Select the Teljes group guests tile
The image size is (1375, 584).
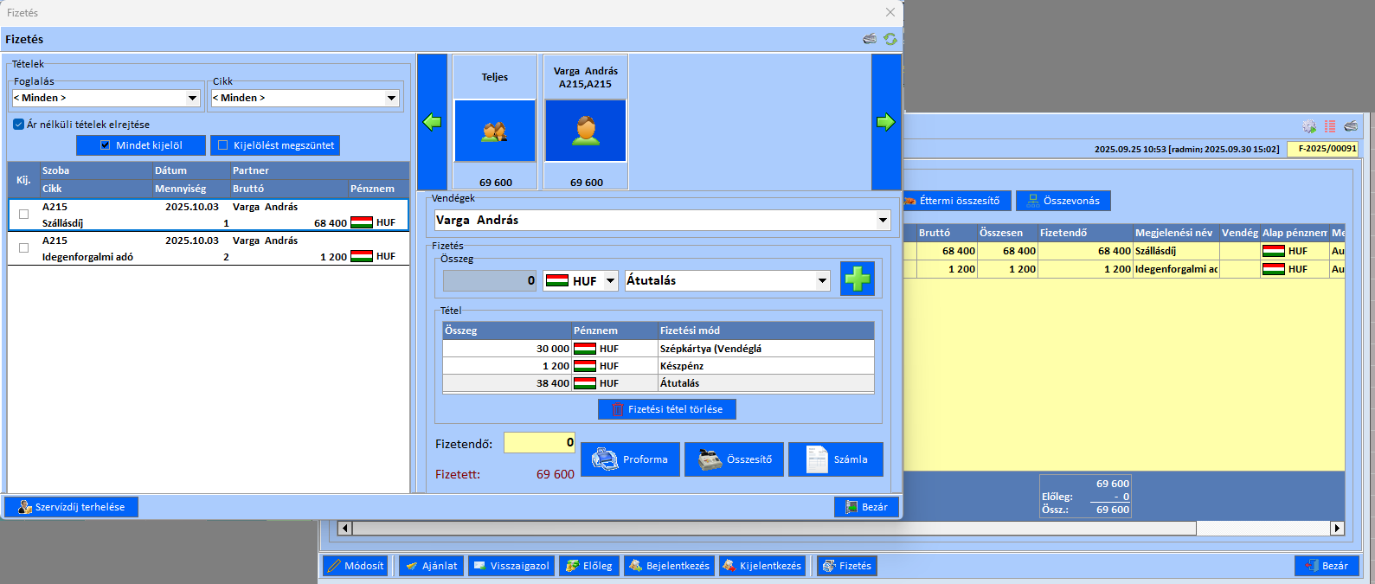click(495, 130)
